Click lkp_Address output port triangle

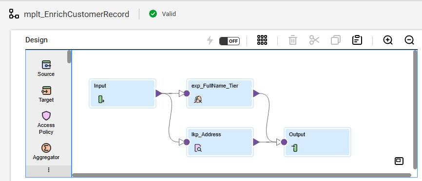click(256, 142)
